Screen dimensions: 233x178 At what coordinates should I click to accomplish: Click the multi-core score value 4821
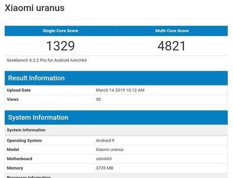pos(171,46)
